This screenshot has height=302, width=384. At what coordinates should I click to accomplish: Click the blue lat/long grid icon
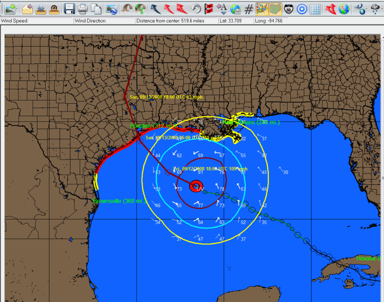tap(315, 9)
